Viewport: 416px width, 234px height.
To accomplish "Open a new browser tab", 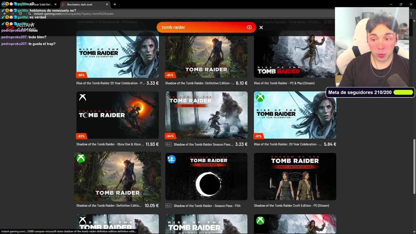I will tap(115, 5).
